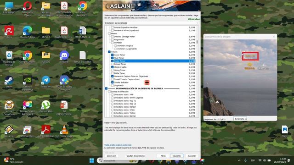Open the VLC media player desktop icon

pyautogui.click(x=64, y=132)
